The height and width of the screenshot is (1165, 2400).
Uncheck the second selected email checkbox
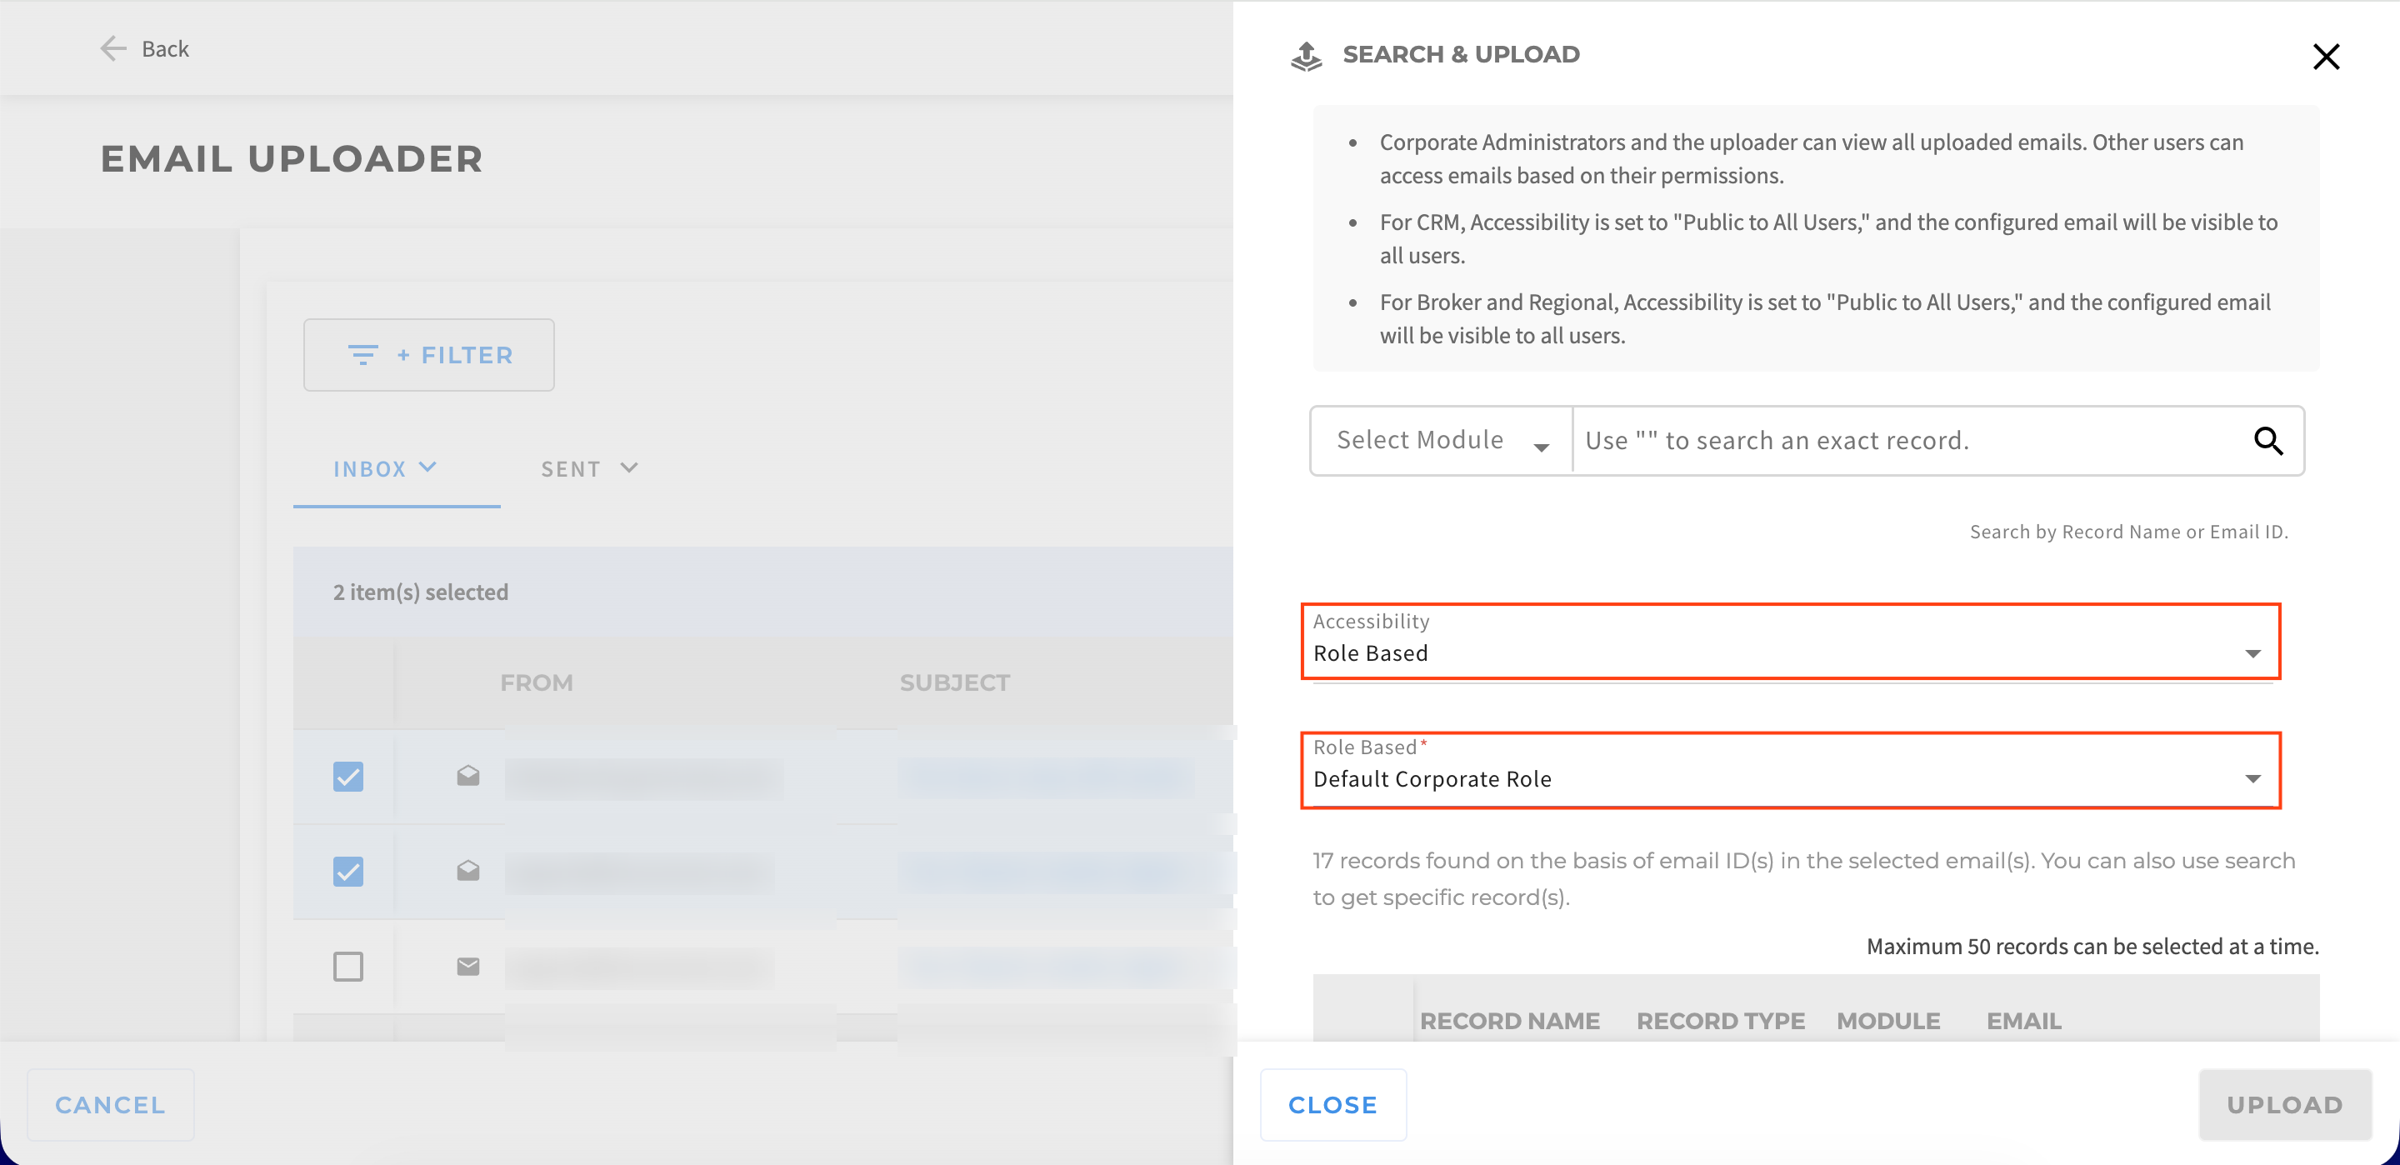pos(348,872)
